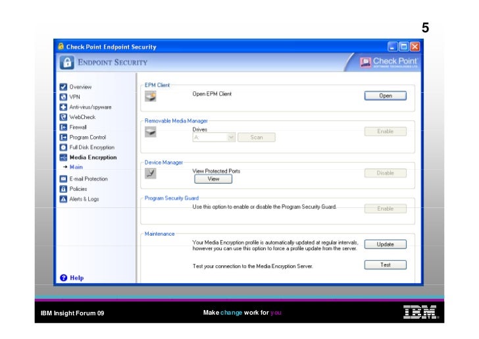Screen dimensions: 479x339
Task: Click the 'Removable Media Manager' group heading
Action: [x=176, y=121]
